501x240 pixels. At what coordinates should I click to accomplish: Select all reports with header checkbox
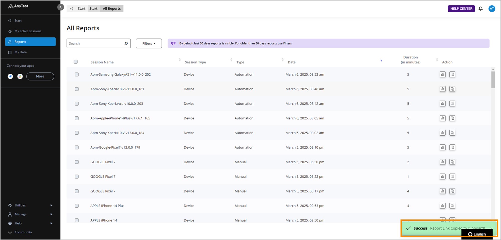pyautogui.click(x=76, y=62)
